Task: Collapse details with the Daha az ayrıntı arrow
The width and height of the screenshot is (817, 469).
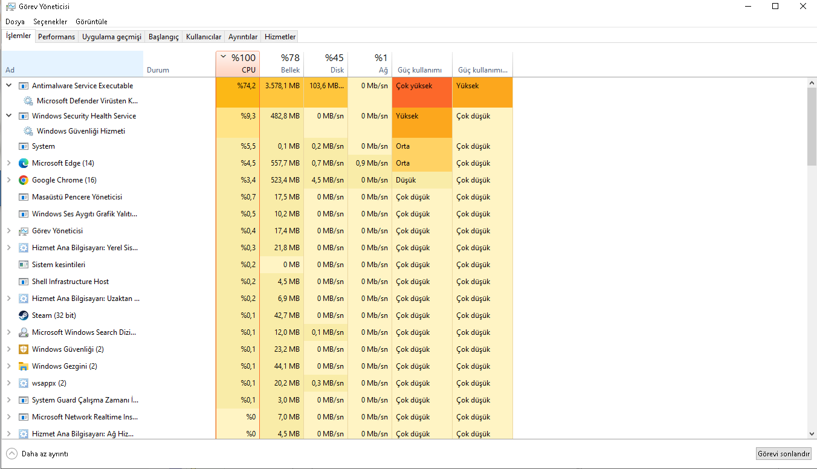Action: (11, 454)
